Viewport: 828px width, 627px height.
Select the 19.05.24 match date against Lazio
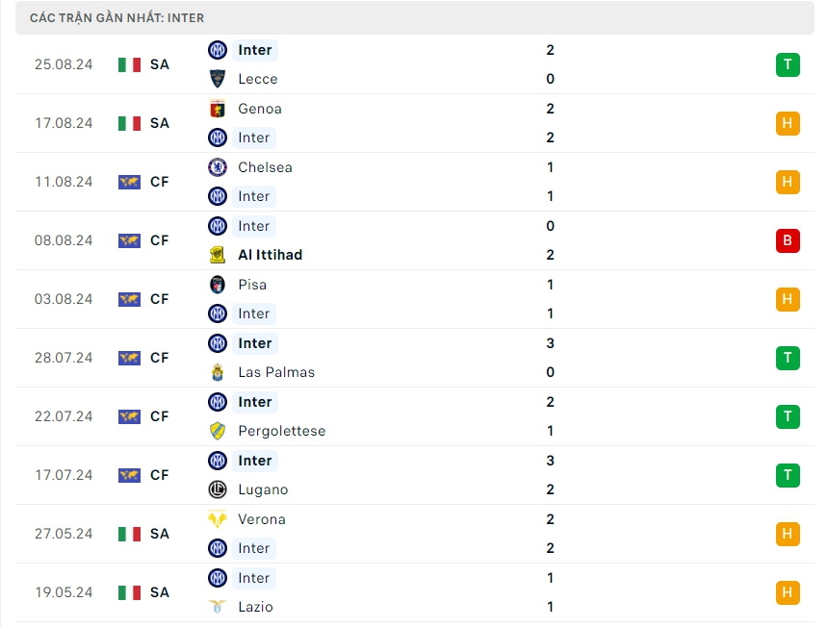pos(64,592)
